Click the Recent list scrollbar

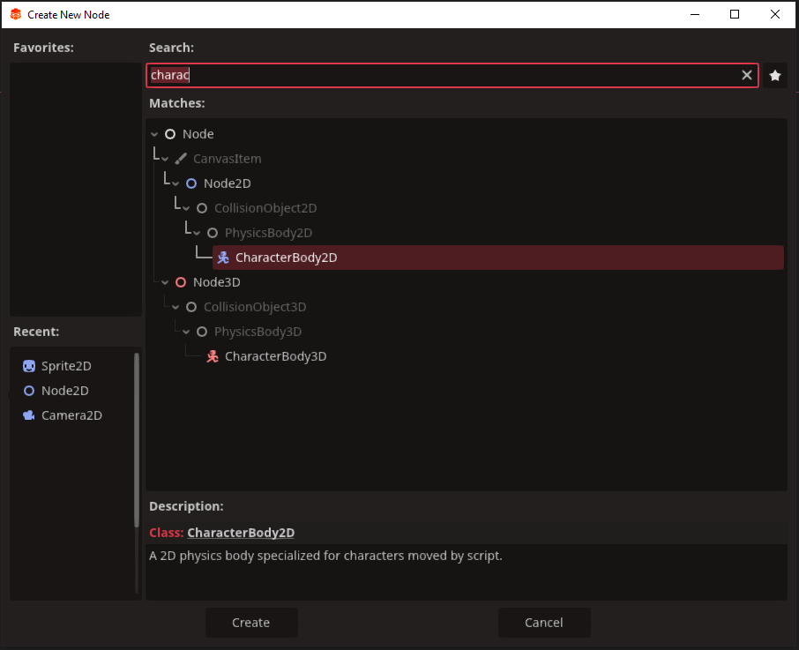[x=137, y=440]
